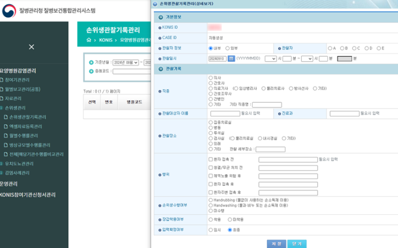Select Handwashing hand hygiene option

211,205
